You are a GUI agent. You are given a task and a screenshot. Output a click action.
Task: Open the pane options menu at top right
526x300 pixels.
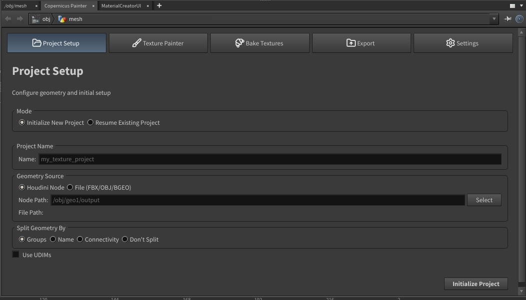click(x=513, y=6)
